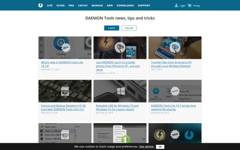Open the REWASD menu item
Viewport: 240px width, 150px height.
(97, 6)
